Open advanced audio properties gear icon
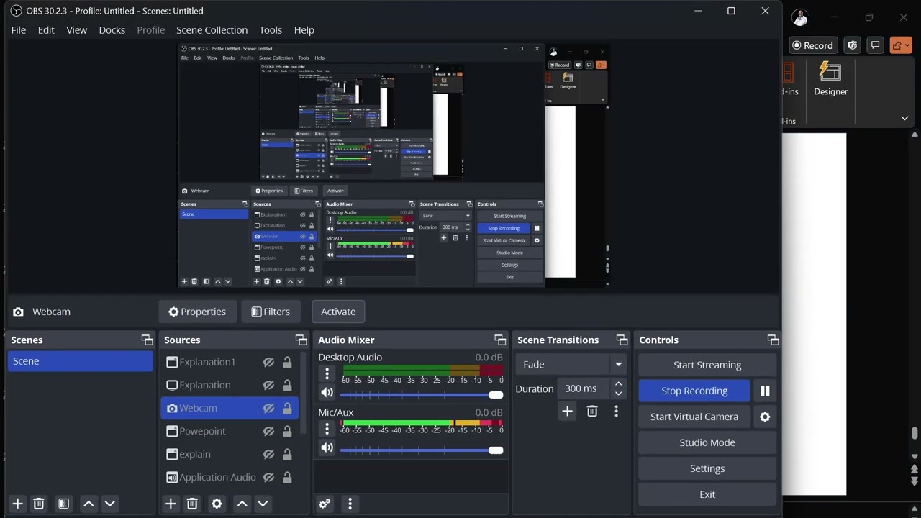Viewport: 921px width, 518px height. click(325, 504)
